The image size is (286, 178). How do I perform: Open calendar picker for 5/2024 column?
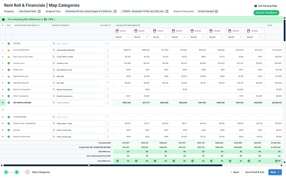point(117,31)
